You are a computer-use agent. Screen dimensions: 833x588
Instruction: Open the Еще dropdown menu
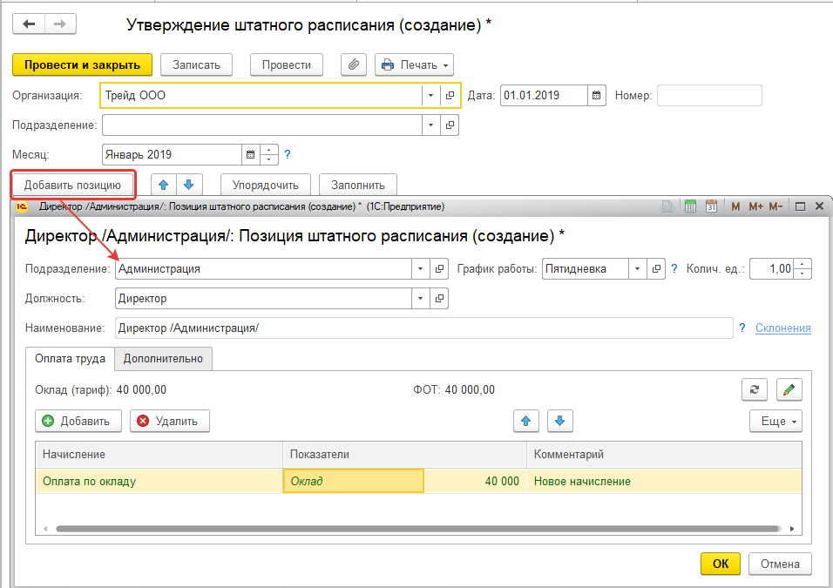775,422
